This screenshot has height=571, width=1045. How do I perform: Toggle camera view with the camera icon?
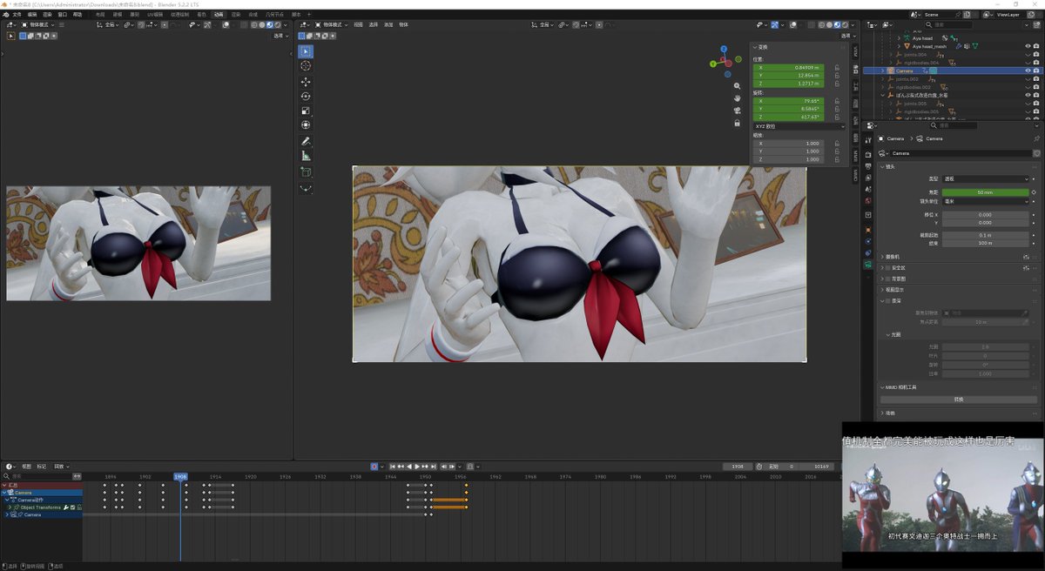[x=738, y=111]
